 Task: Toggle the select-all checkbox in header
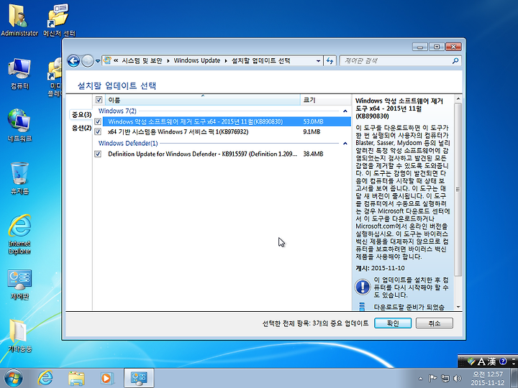pos(99,100)
